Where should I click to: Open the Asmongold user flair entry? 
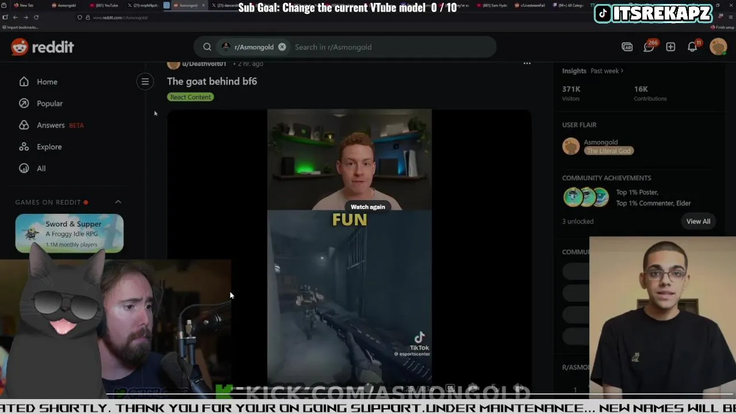pos(598,146)
